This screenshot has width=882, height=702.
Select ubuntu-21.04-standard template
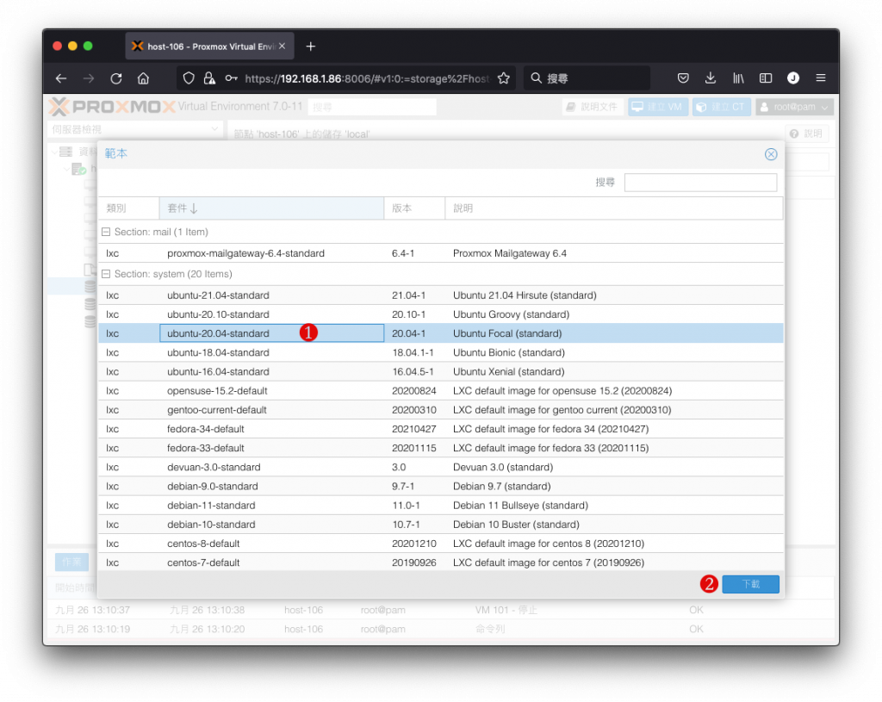coord(440,295)
